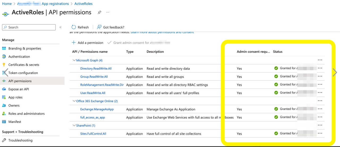Image resolution: width=340 pixels, height=147 pixels.
Task: Open the ellipsis menu for Directory.ReadWrite.All row
Action: point(320,68)
